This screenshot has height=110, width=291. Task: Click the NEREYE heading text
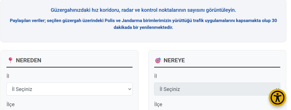pyautogui.click(x=174, y=60)
